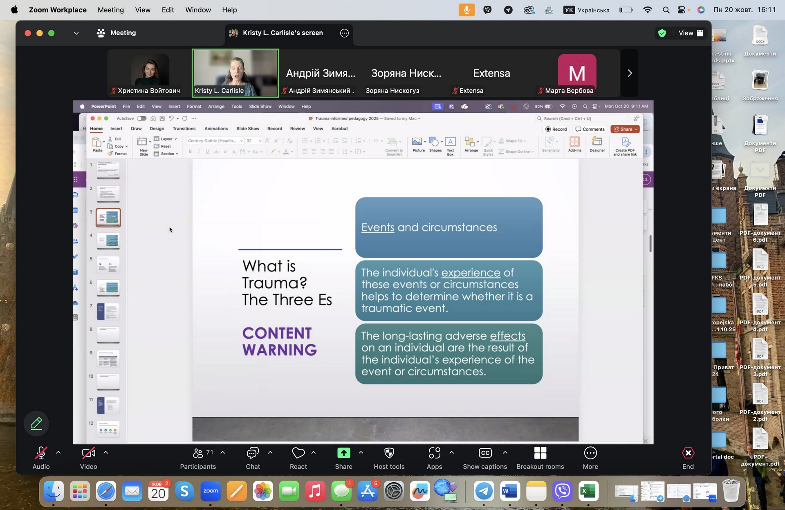Click the red End button
Viewport: 785px width, 510px height.
pos(688,453)
